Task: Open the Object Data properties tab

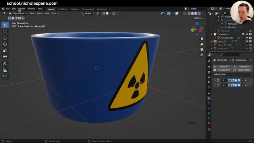Action: tap(209, 118)
